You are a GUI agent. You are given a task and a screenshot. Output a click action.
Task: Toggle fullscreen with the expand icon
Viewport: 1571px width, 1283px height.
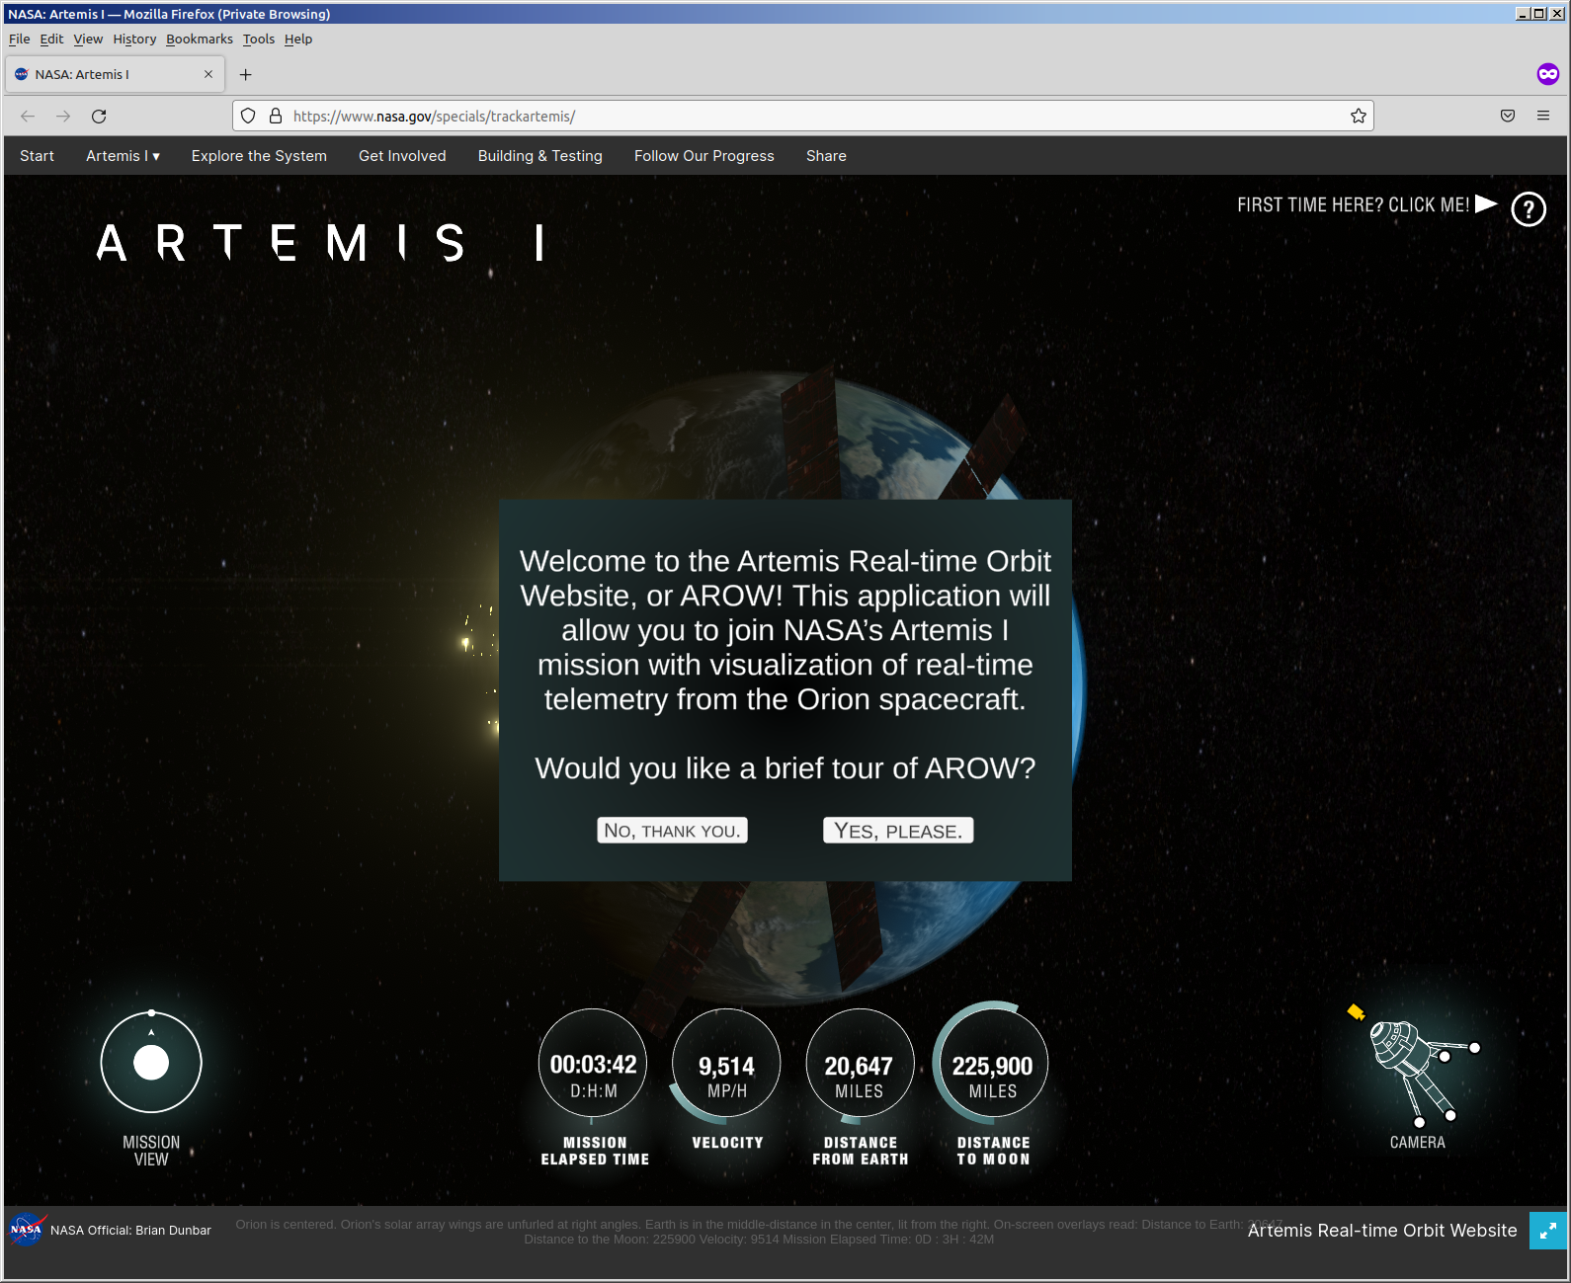tap(1548, 1231)
